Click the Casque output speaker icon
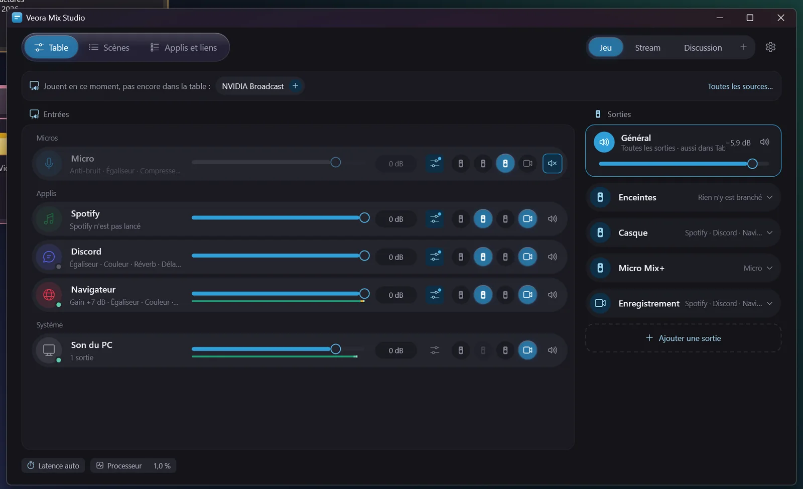 coord(600,232)
